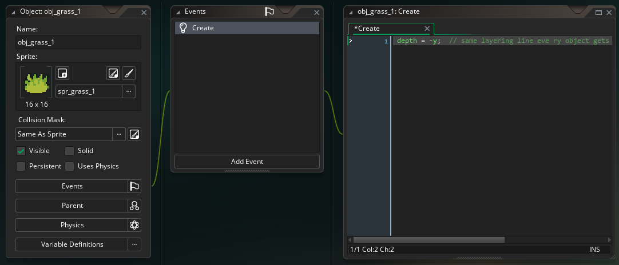619x265 pixels.
Task: Click the spr_grass_1 sprite name field
Action: pos(89,91)
